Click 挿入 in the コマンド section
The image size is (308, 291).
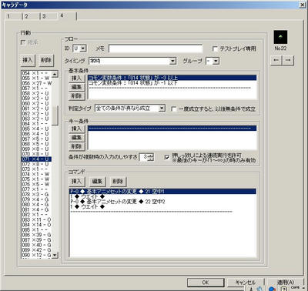[x=76, y=182]
